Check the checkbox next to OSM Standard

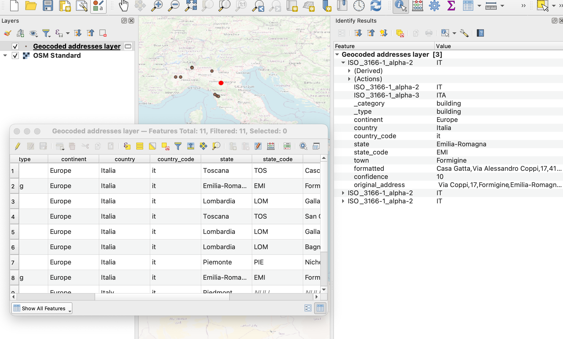15,55
